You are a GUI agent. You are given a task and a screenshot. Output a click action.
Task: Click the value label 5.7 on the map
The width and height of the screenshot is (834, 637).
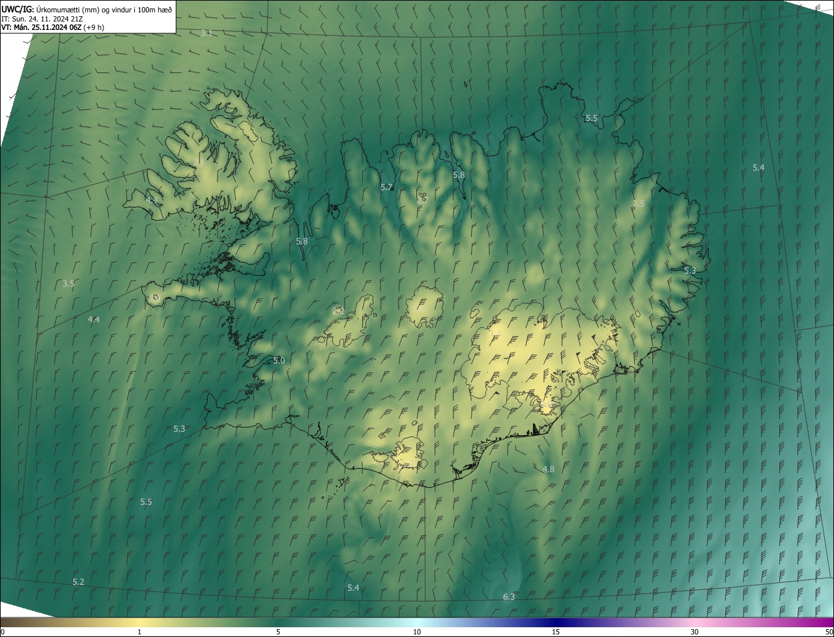(386, 188)
